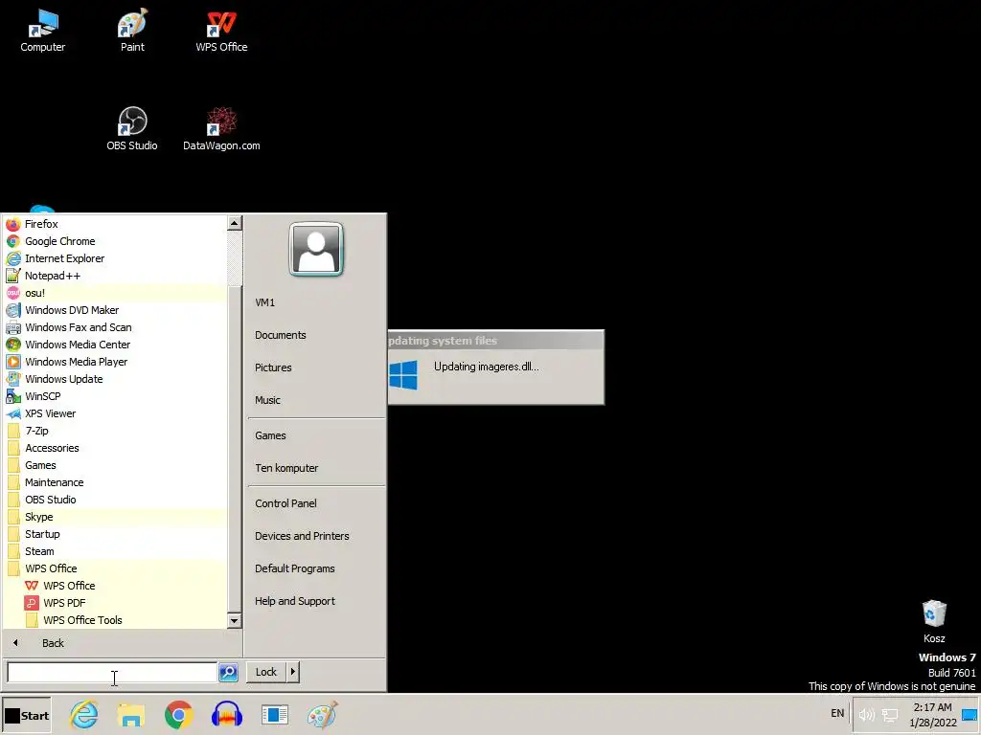981x735 pixels.
Task: Click the Start button
Action: tap(26, 716)
